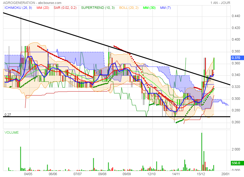Click the 1 AN - JOUR period label
244x177 pixels.
click(220, 3)
